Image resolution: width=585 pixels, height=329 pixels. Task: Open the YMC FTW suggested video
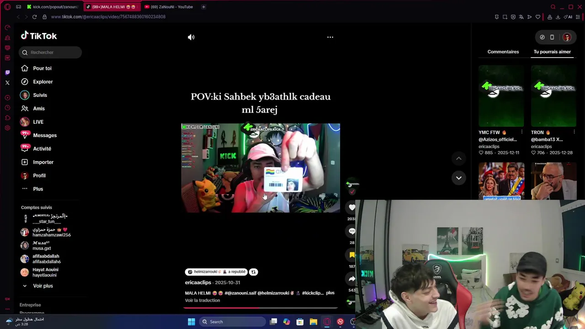501,96
